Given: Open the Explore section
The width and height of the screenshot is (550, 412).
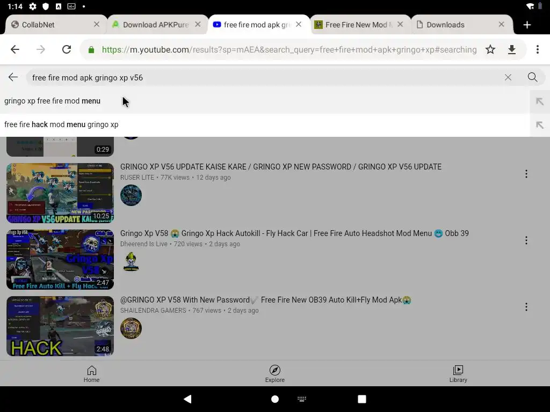Looking at the screenshot, I should pos(275,374).
